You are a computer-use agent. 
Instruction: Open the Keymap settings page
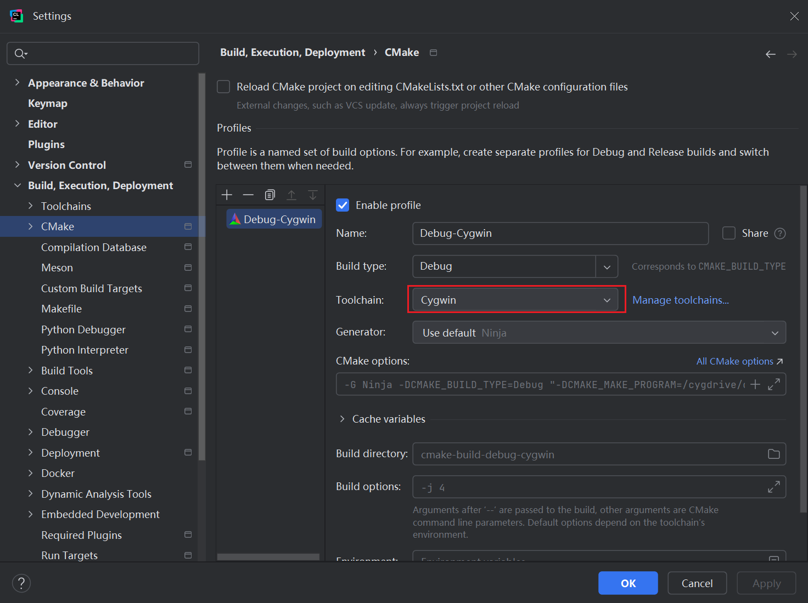pyautogui.click(x=48, y=104)
